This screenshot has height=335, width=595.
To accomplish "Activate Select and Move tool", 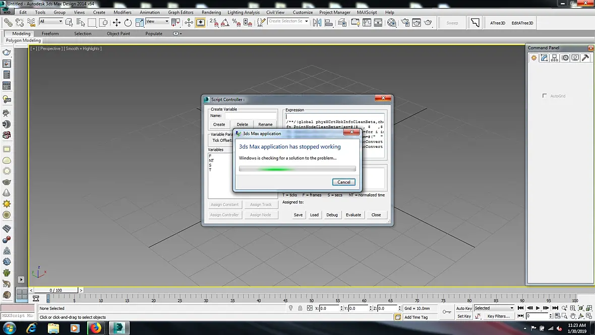I will click(x=117, y=23).
